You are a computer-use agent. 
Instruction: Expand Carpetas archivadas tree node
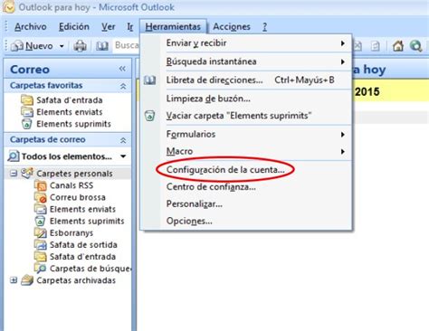click(14, 280)
